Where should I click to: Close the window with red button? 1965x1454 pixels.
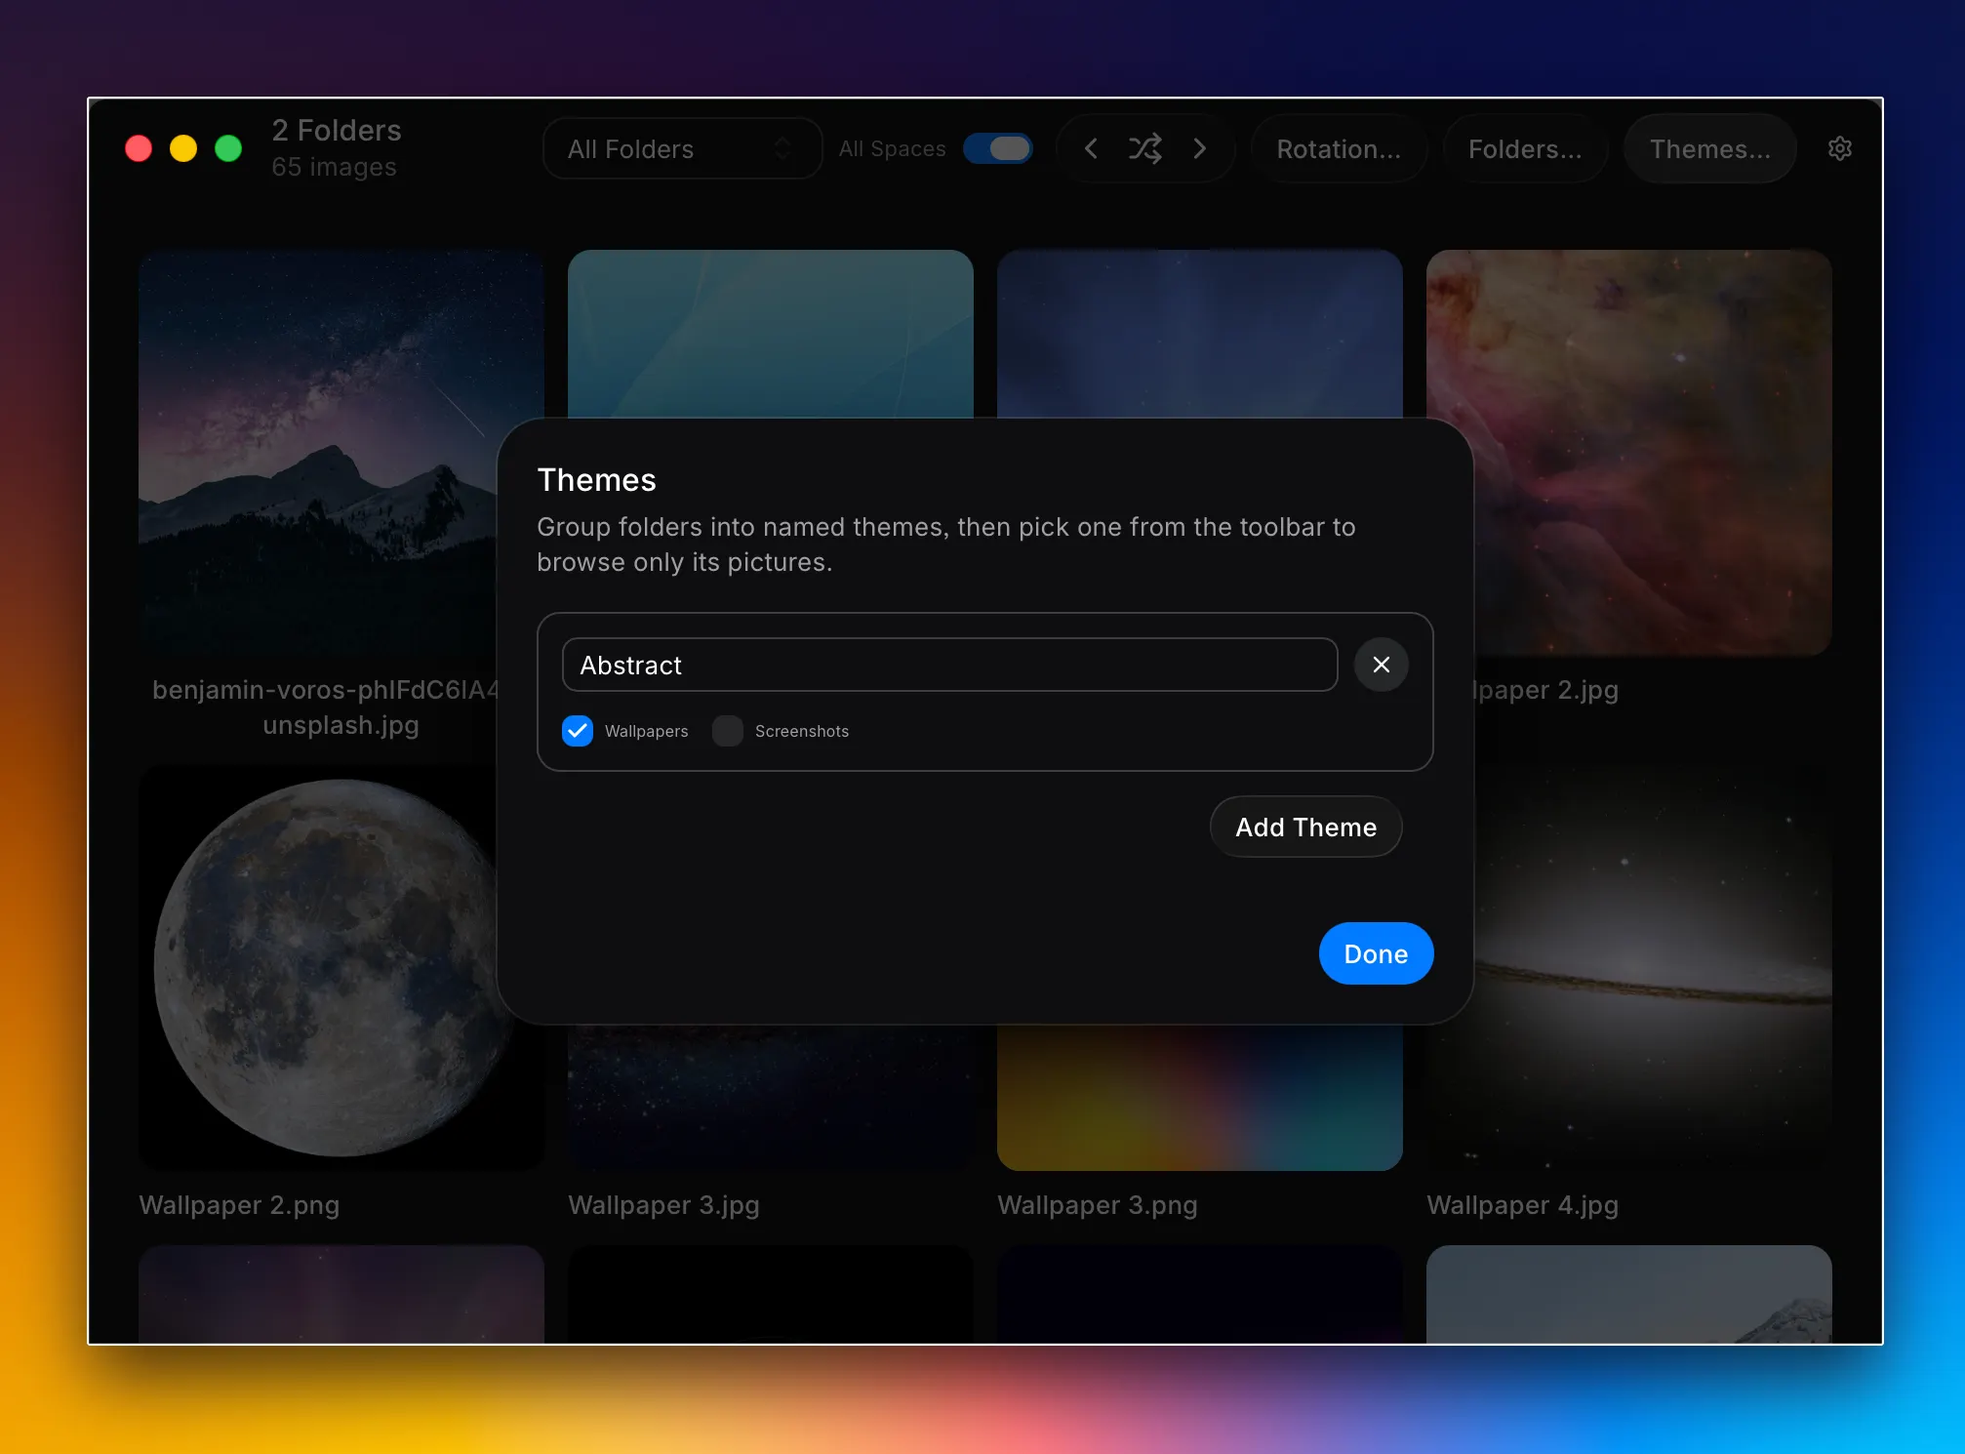(139, 148)
